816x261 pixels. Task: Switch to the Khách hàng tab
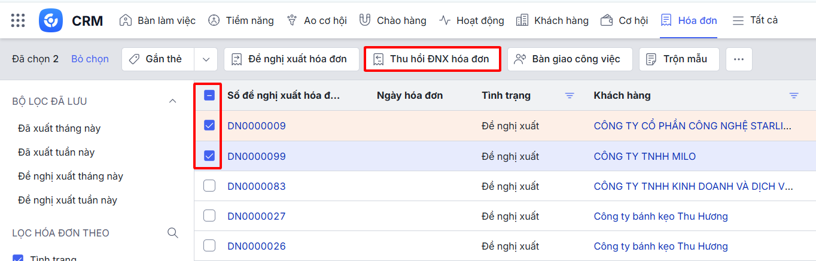tap(552, 20)
